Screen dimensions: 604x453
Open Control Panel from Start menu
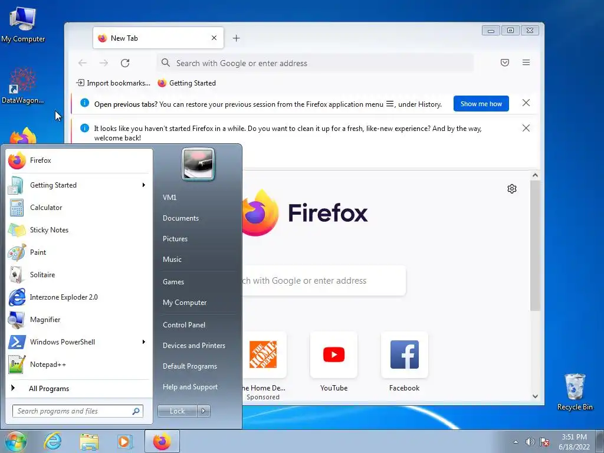click(x=184, y=325)
